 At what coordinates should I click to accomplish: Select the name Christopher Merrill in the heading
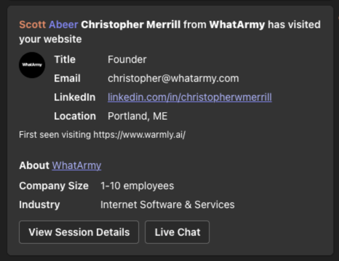pos(131,25)
